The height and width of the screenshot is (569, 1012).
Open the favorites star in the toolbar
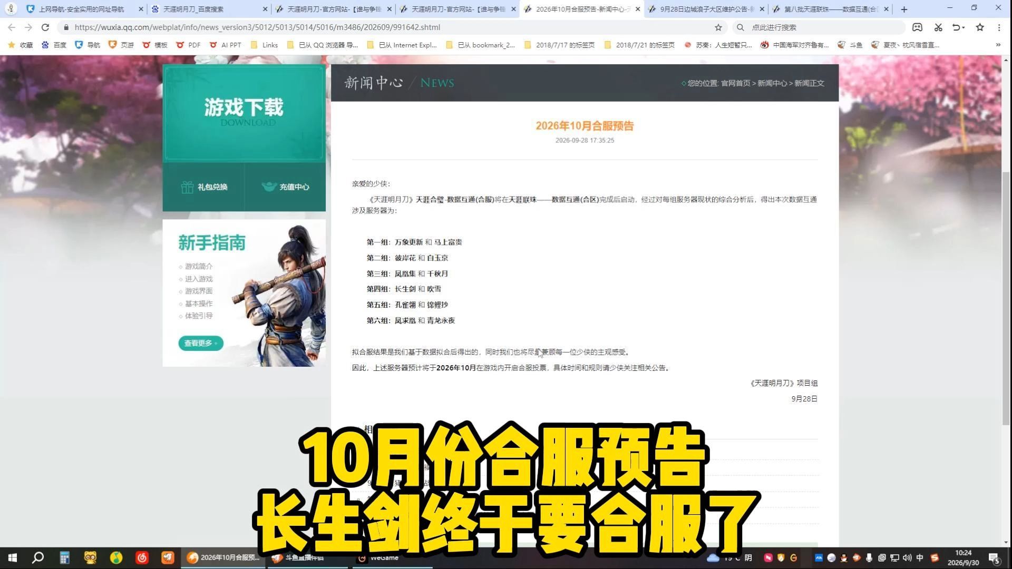(x=980, y=27)
